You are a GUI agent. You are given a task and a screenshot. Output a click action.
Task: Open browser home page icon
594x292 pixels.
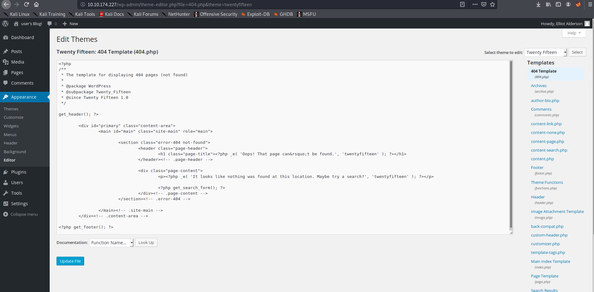[36, 4]
